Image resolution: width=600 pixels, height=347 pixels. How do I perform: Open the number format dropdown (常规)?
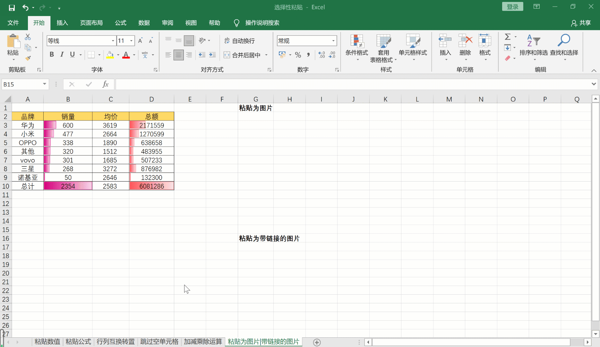pyautogui.click(x=333, y=41)
